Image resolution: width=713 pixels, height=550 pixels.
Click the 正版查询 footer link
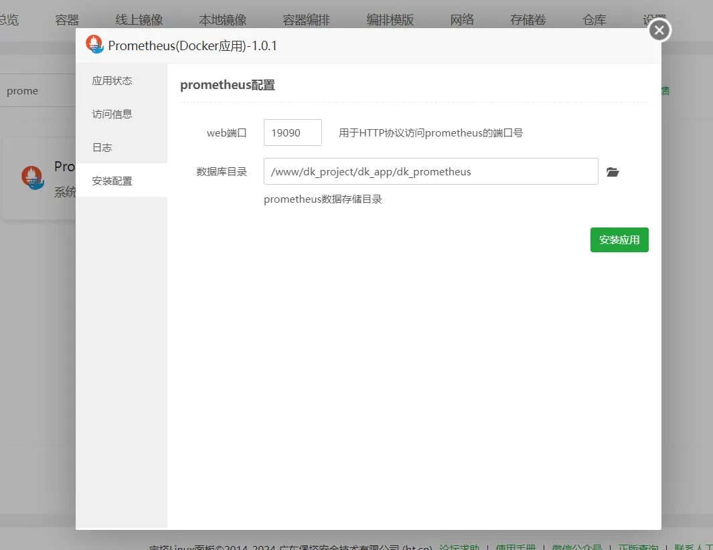click(x=639, y=547)
